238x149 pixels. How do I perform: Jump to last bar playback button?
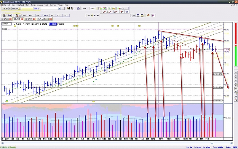(98, 15)
